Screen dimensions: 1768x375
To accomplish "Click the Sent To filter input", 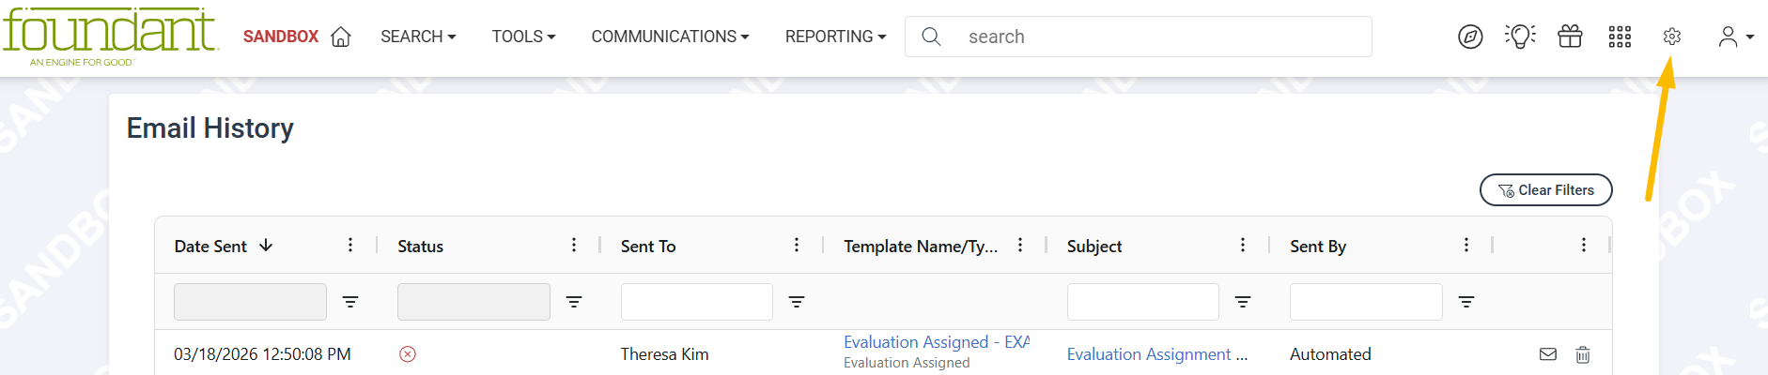I will coord(696,302).
